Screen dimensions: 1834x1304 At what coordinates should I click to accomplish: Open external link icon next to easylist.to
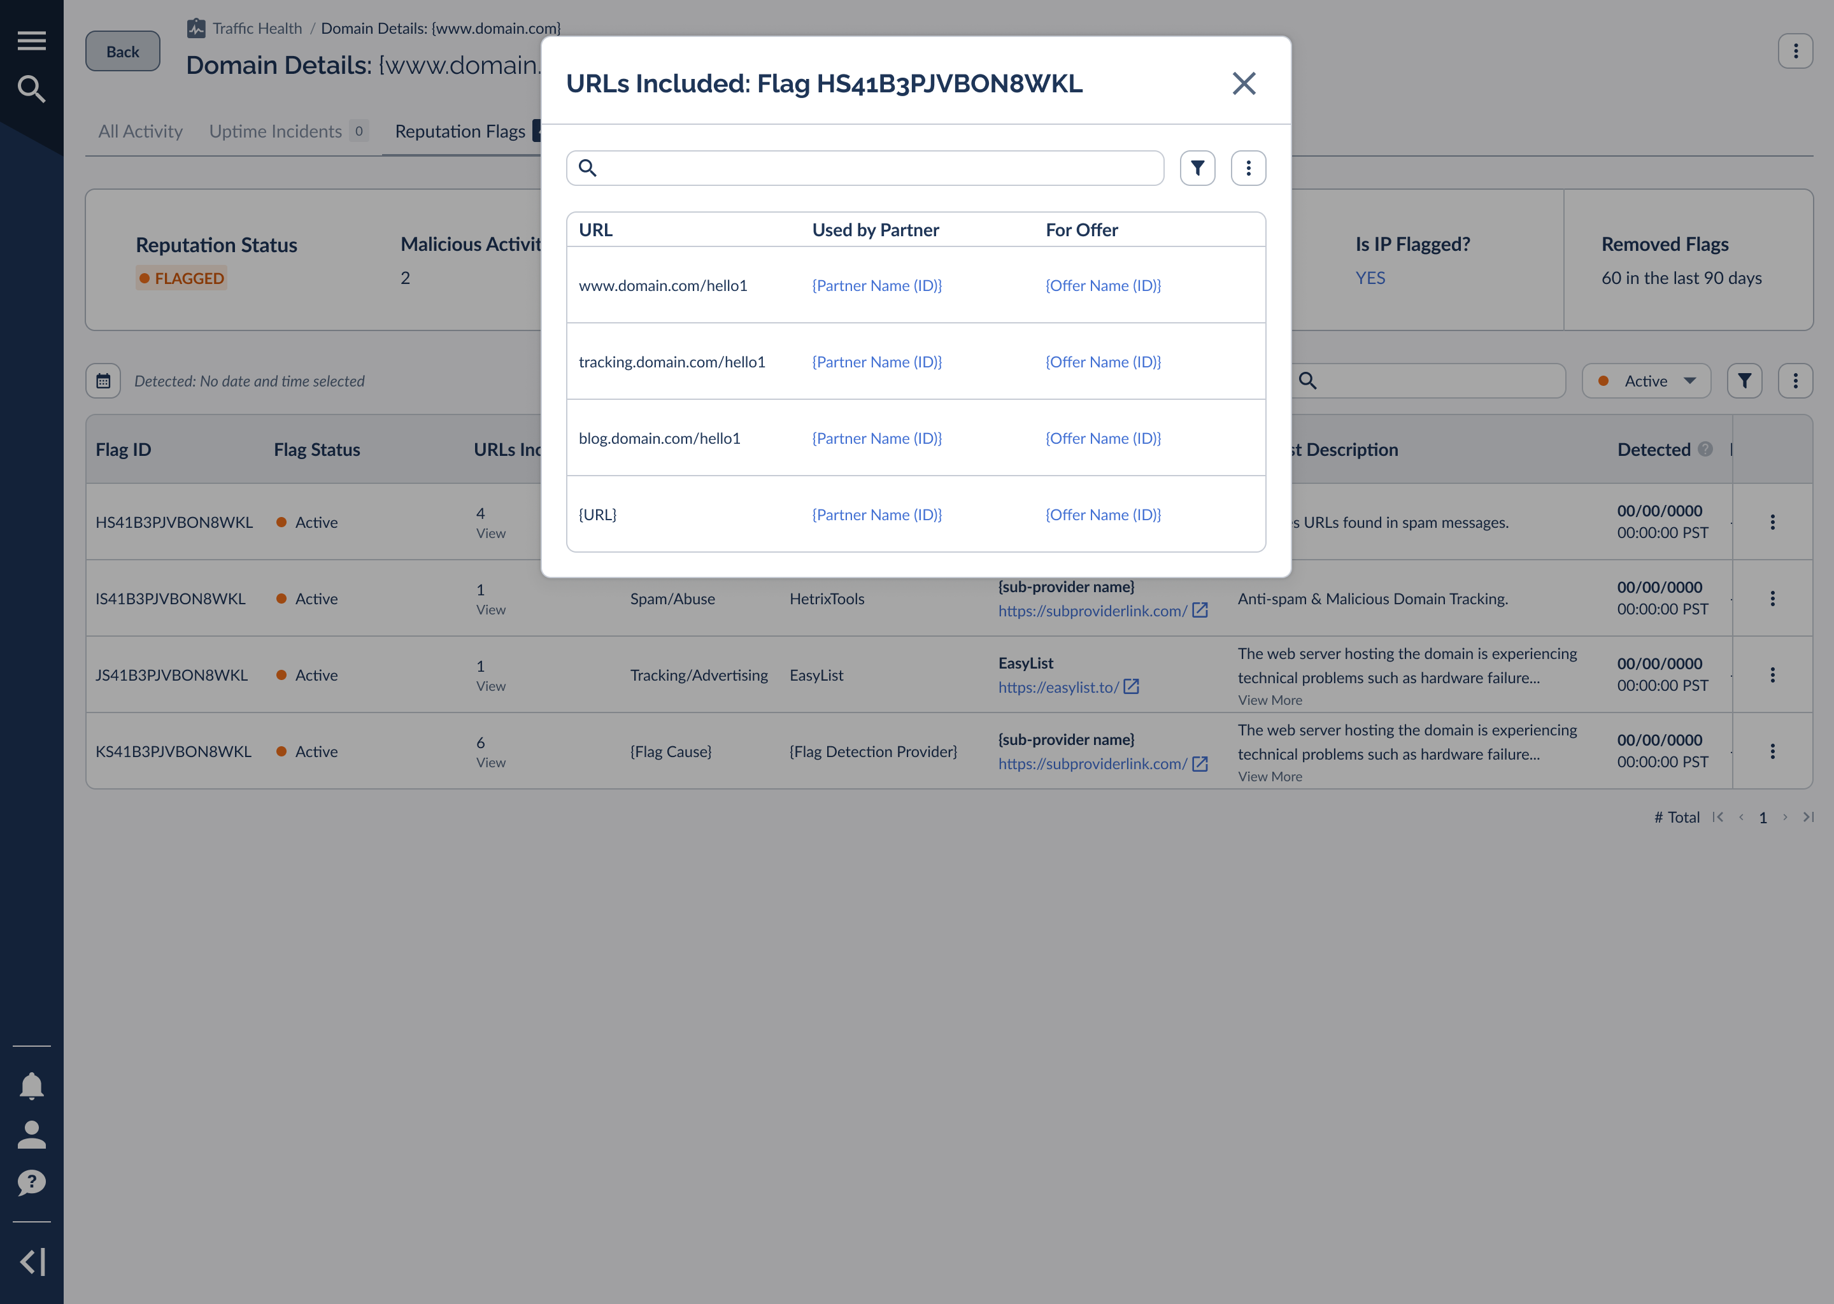[x=1132, y=686]
